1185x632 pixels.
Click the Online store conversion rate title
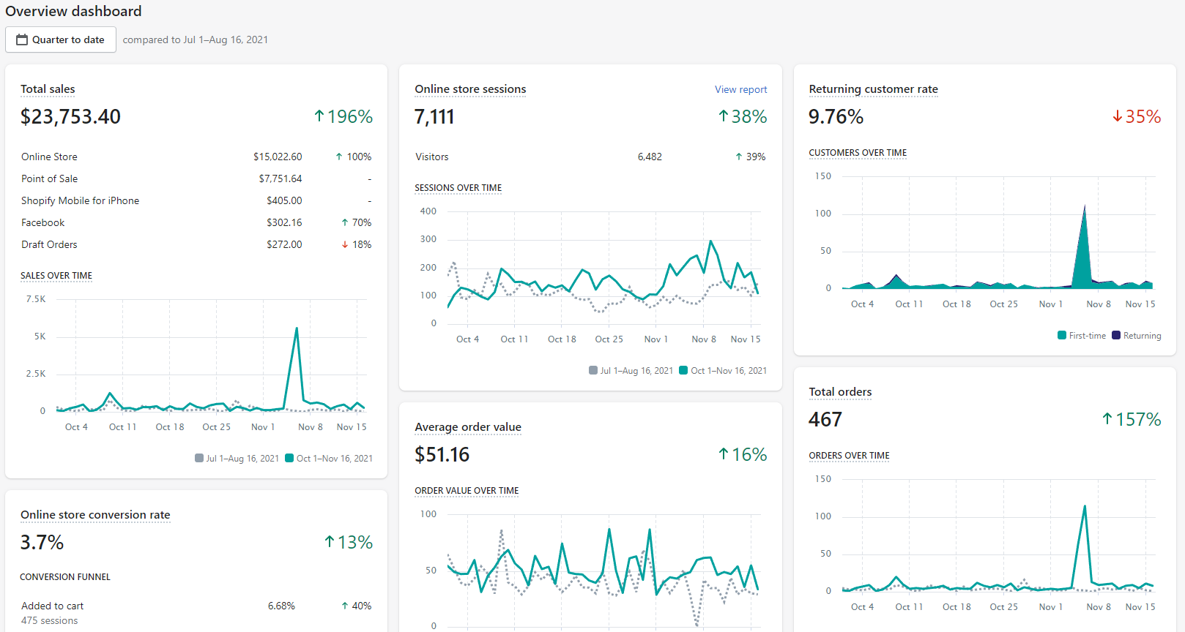pyautogui.click(x=95, y=515)
